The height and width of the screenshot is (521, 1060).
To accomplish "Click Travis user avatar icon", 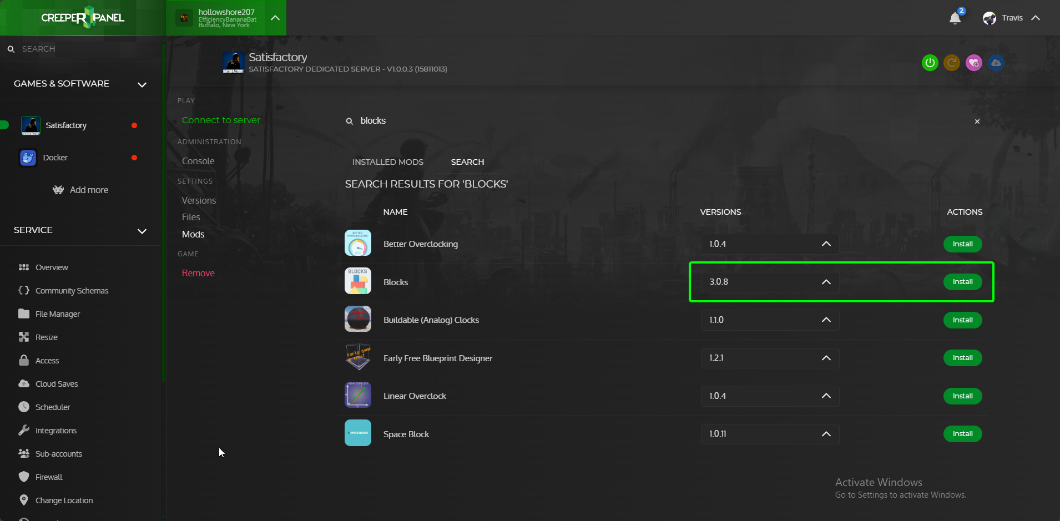I will tap(989, 18).
